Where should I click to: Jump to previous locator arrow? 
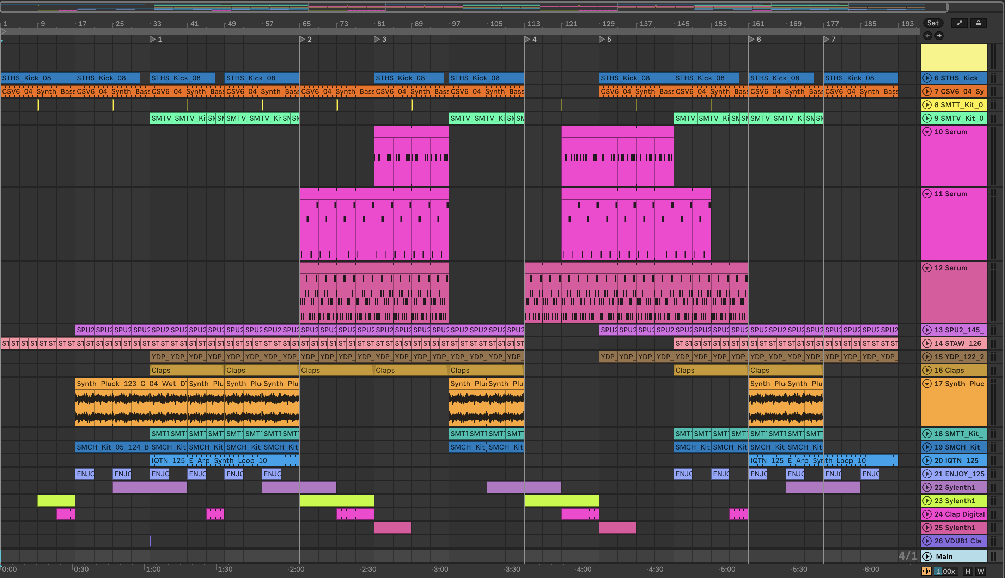tap(928, 36)
